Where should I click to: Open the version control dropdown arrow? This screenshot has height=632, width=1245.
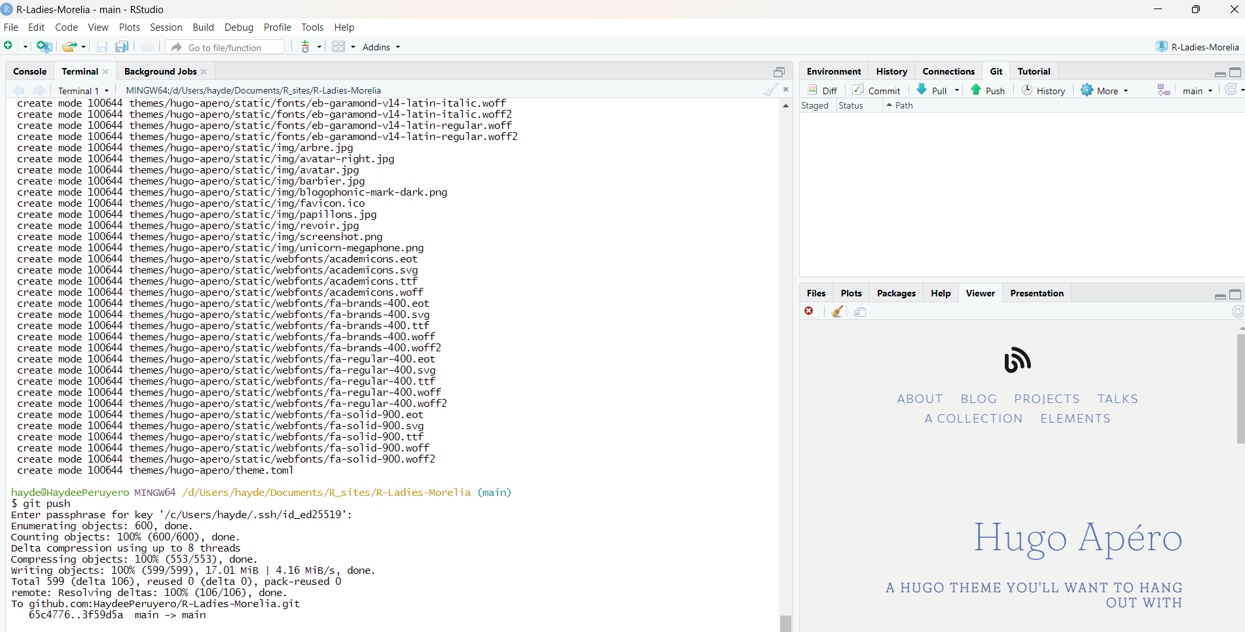319,47
